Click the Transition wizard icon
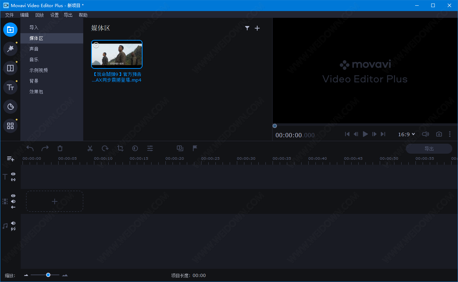 pos(180,148)
